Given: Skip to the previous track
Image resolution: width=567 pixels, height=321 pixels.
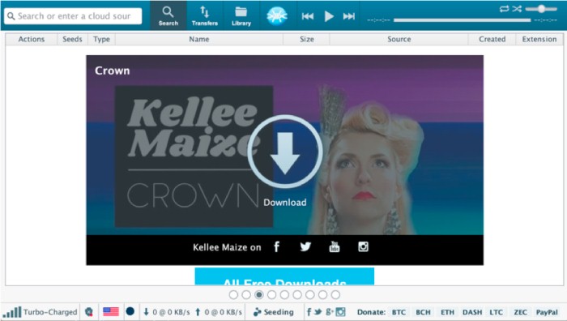Looking at the screenshot, I should point(308,16).
